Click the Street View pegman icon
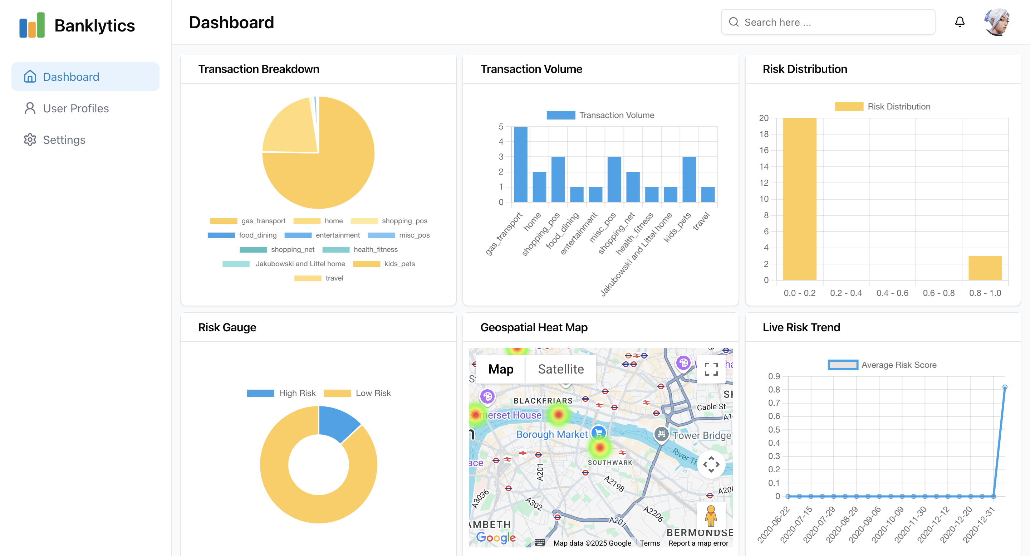 (711, 516)
